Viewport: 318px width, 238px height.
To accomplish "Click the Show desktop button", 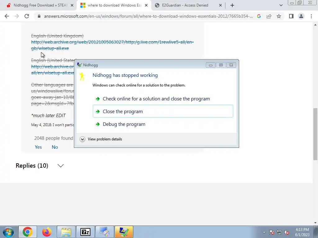I will (x=316, y=232).
